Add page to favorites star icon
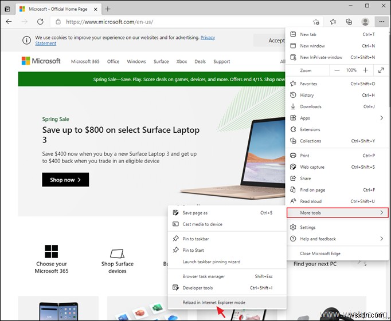This screenshot has height=321, width=391. (x=316, y=22)
